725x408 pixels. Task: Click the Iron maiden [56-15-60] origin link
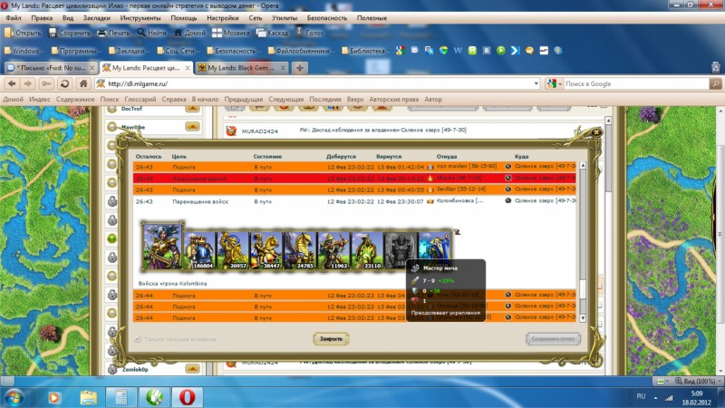(466, 166)
